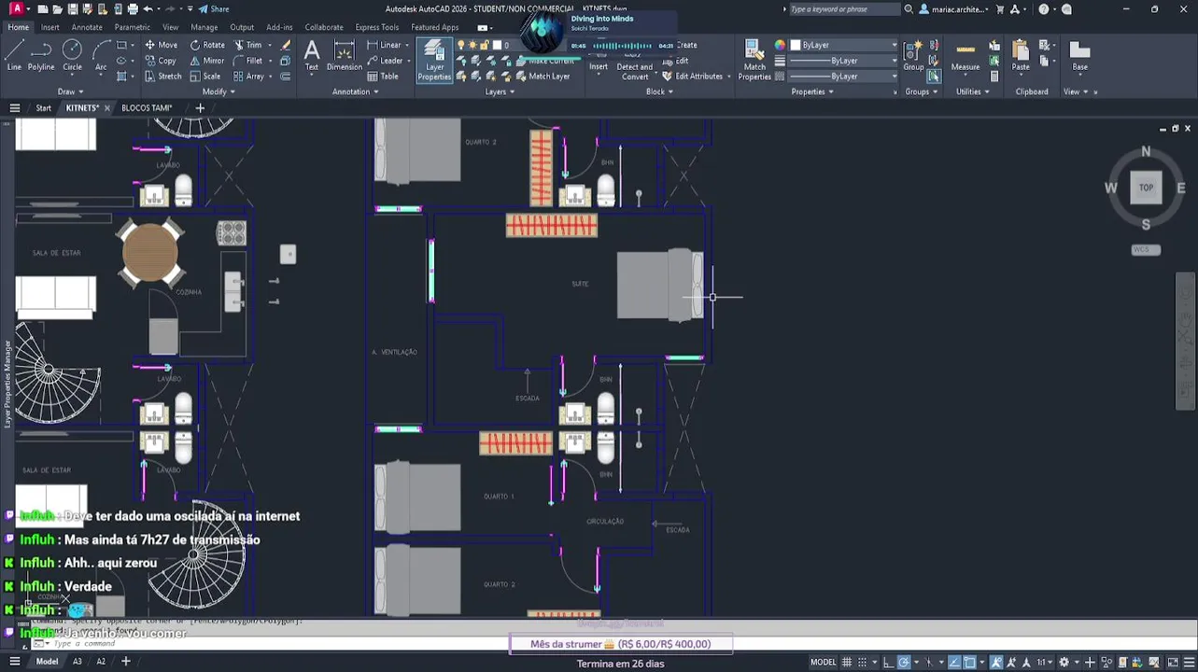Open the Annotate ribbon tab
Image resolution: width=1198 pixels, height=672 pixels.
point(87,27)
